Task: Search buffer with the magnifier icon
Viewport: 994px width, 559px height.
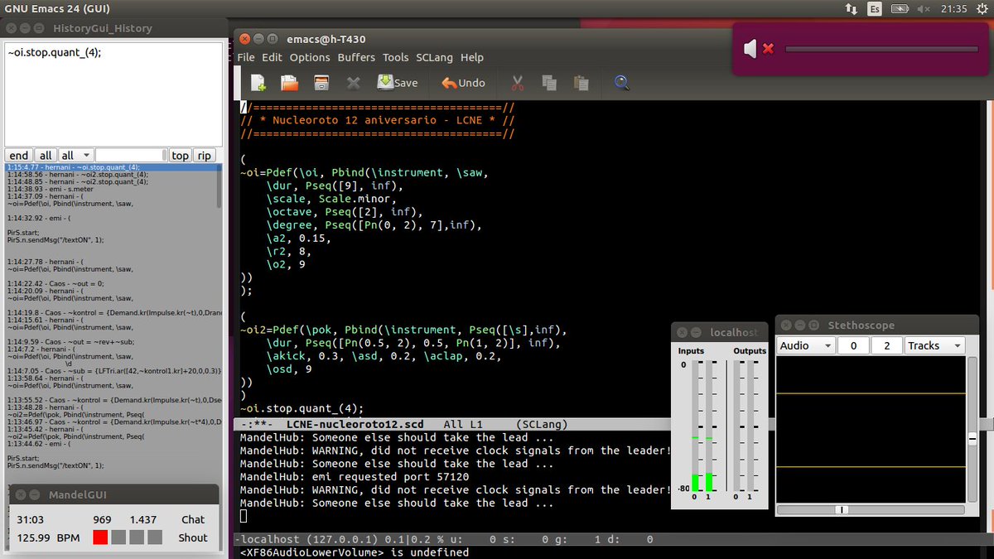Action: (x=622, y=82)
